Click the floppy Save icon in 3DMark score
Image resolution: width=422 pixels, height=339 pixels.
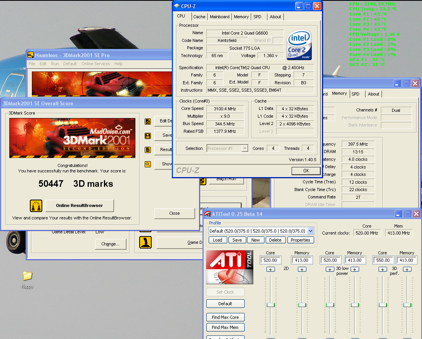(x=148, y=136)
